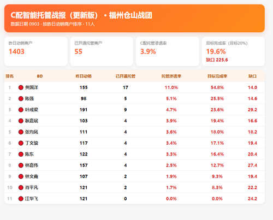This screenshot has width=273, height=220.
Task: Click the 托管渗透率 column header
Action: click(x=171, y=76)
